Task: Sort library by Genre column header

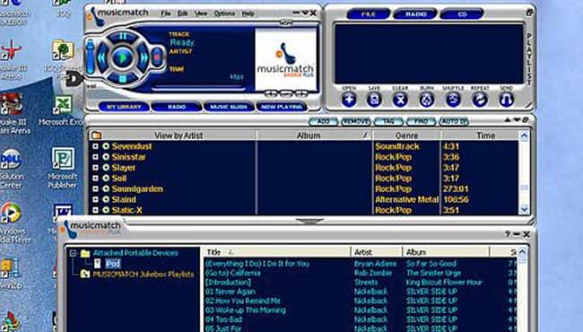Action: coord(407,135)
